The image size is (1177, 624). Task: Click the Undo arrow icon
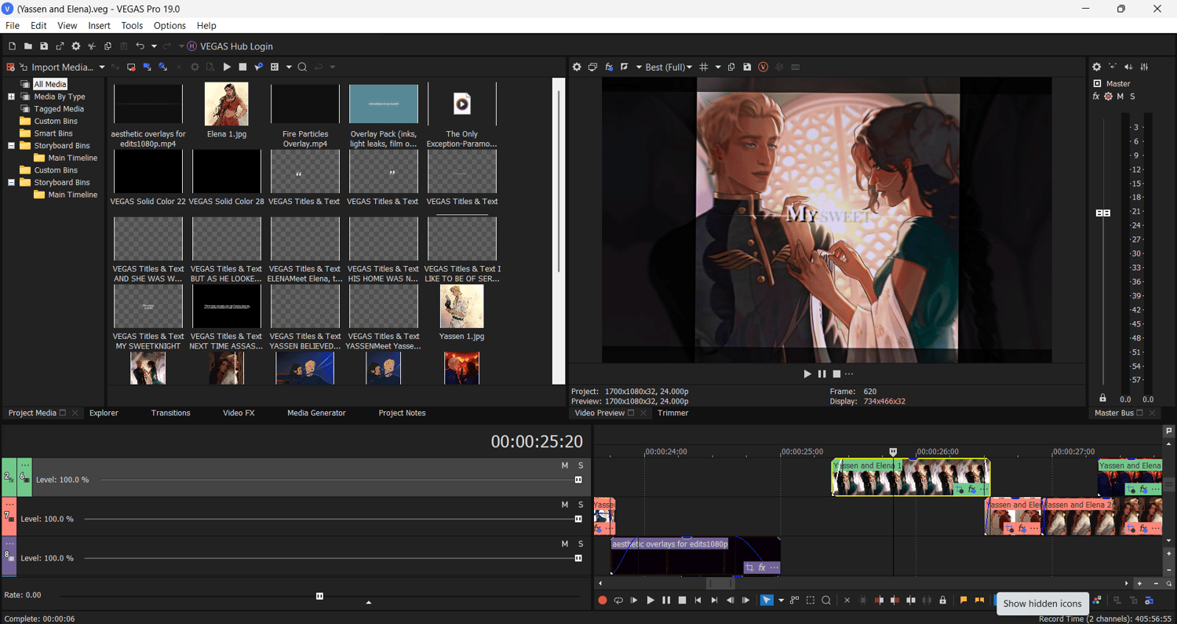click(140, 46)
